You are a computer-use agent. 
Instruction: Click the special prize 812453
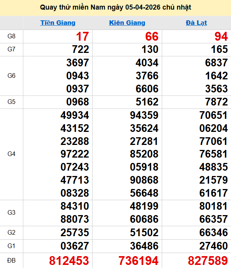coord(69,261)
